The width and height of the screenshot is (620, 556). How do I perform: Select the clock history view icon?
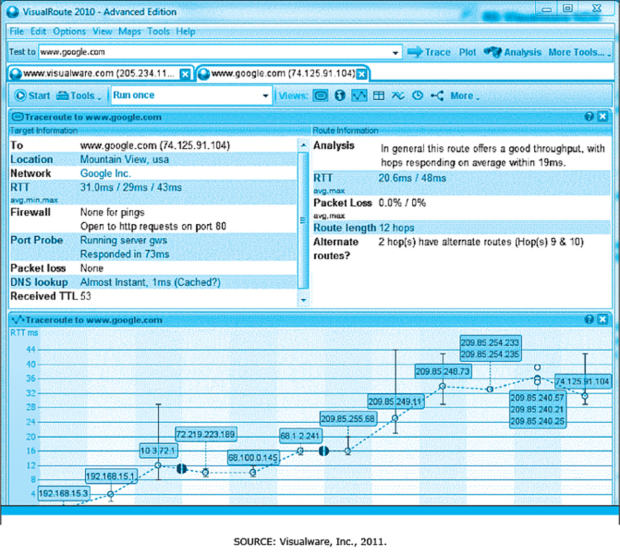pos(417,96)
